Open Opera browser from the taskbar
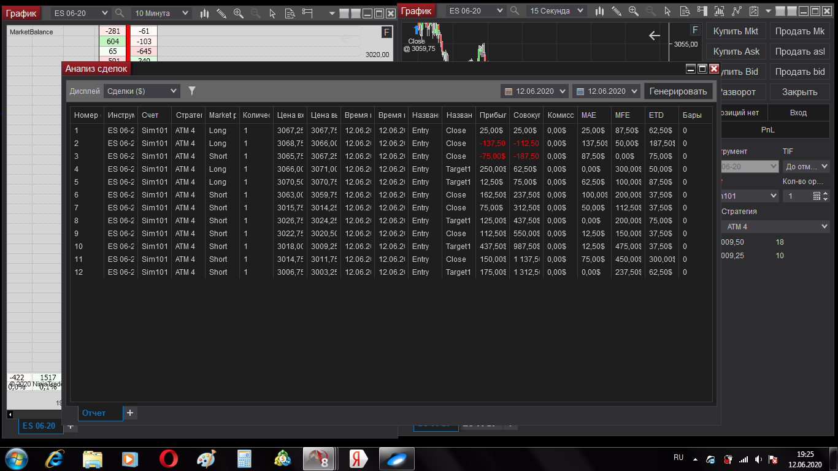The height and width of the screenshot is (471, 838). click(169, 459)
